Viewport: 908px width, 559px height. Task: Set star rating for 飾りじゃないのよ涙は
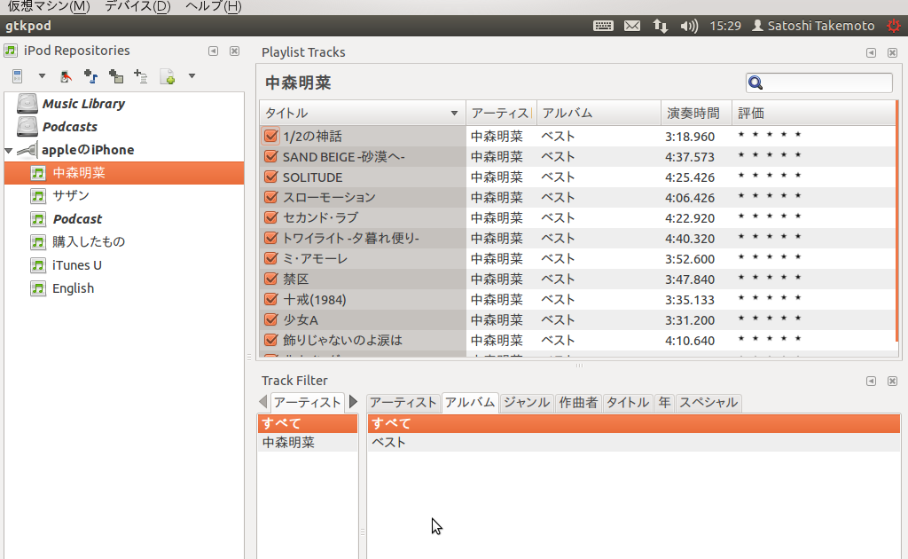(x=770, y=339)
